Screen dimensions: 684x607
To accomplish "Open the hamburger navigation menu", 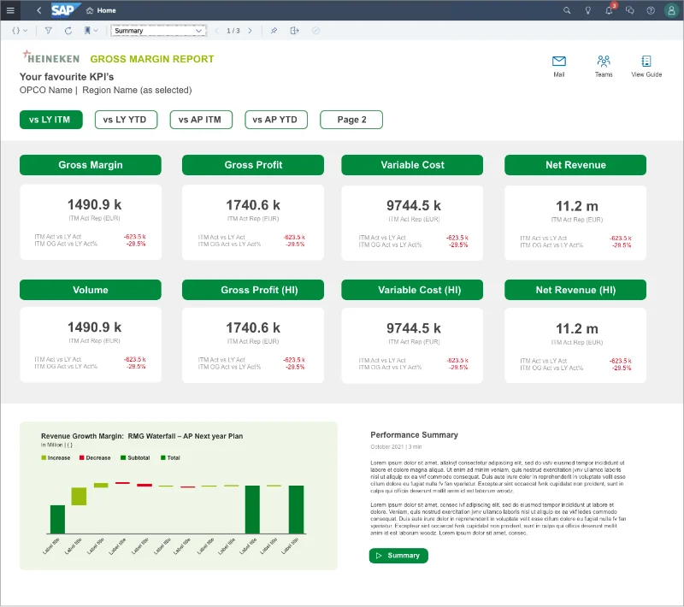I will click(10, 10).
